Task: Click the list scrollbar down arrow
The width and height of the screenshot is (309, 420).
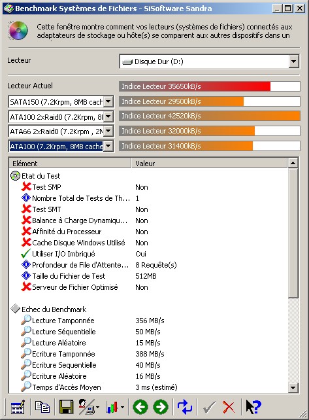Action: click(x=293, y=387)
